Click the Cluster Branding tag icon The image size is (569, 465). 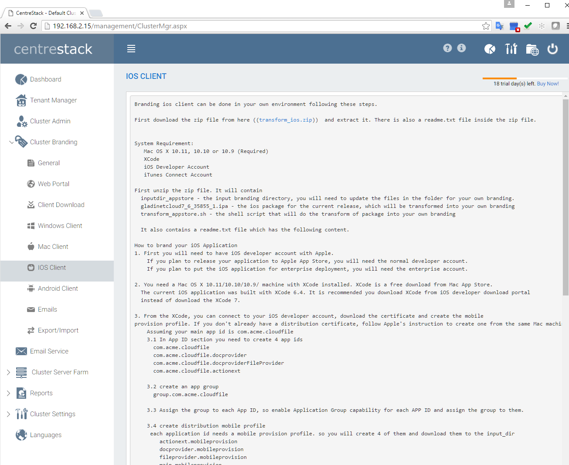pos(21,142)
